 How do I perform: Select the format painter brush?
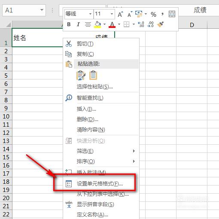160,24
